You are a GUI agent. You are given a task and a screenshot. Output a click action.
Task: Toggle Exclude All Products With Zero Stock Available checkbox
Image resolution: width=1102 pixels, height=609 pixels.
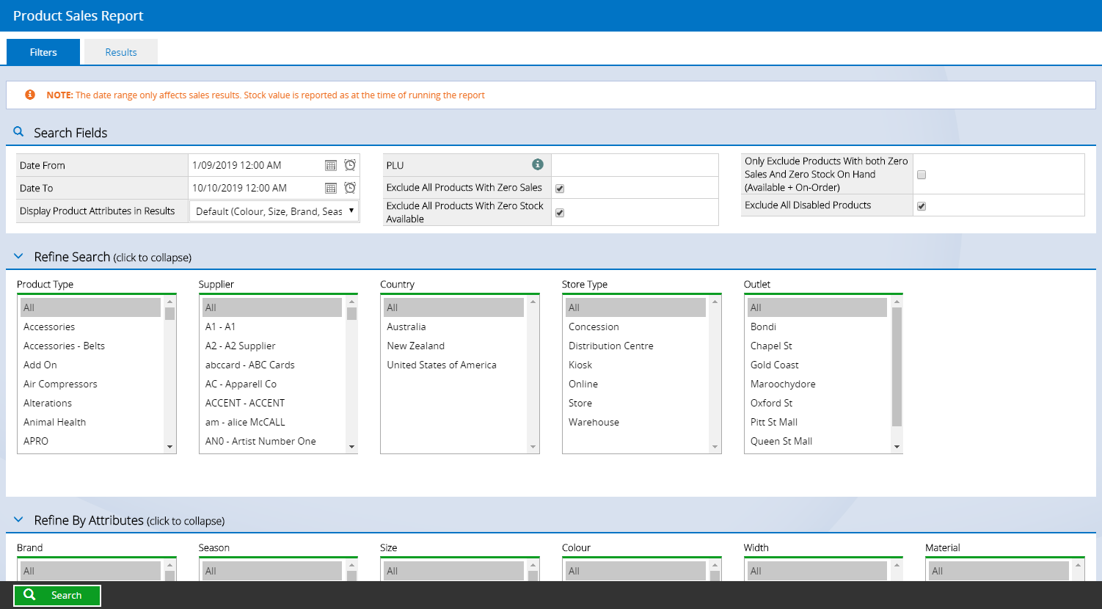click(560, 213)
